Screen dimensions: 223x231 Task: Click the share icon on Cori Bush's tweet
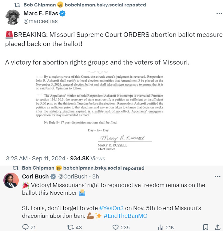[217, 227]
